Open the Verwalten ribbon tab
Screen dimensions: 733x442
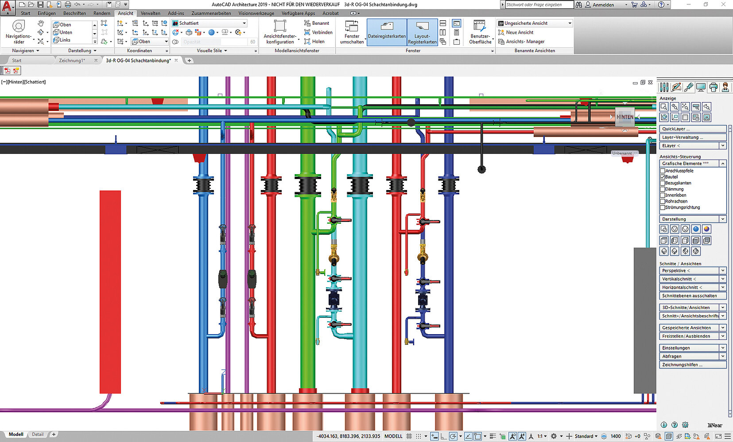coord(150,13)
